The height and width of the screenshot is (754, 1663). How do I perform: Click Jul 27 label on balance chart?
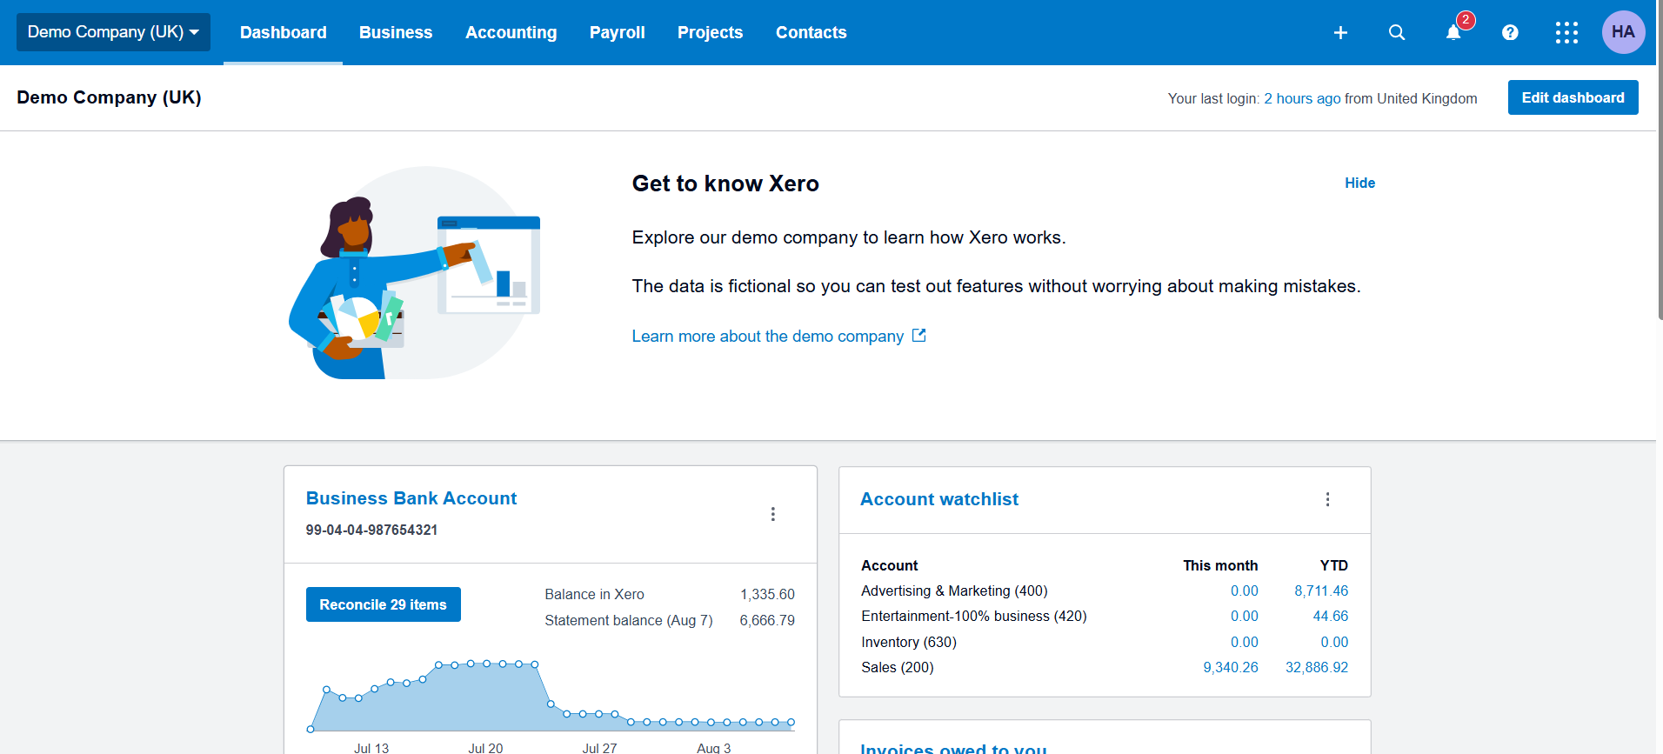click(x=599, y=748)
